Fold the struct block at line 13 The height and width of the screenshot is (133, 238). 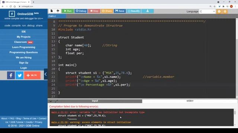tap(56, 41)
